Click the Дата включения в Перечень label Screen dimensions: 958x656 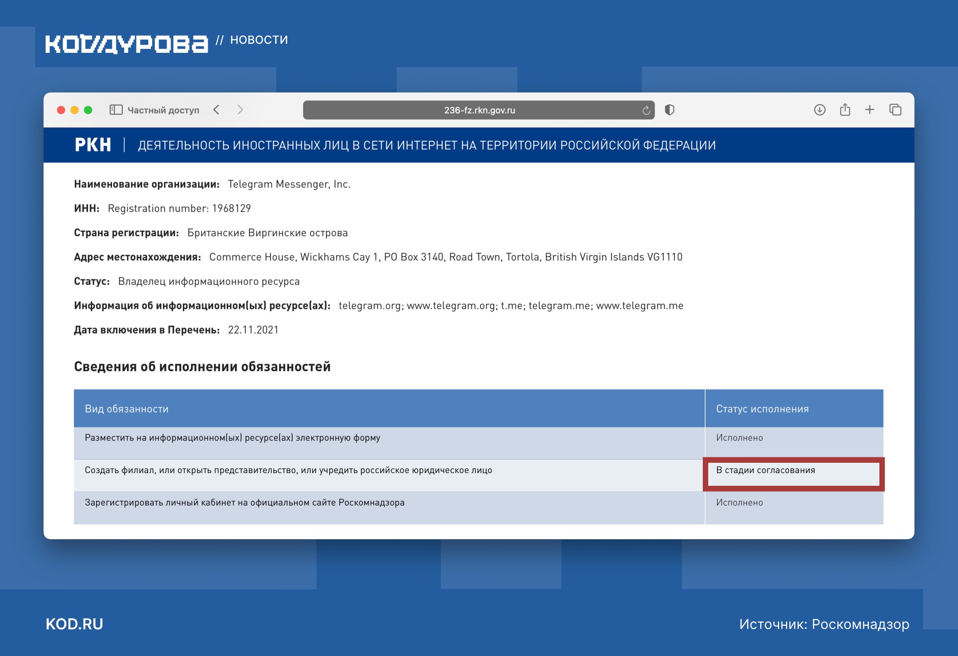147,330
